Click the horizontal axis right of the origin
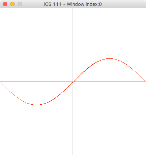 (109, 82)
